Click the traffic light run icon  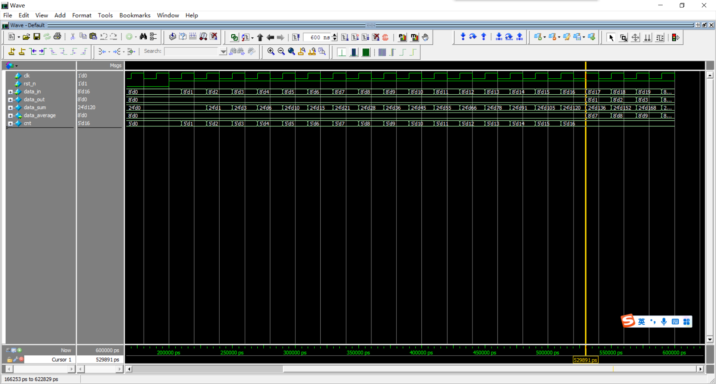pos(675,38)
